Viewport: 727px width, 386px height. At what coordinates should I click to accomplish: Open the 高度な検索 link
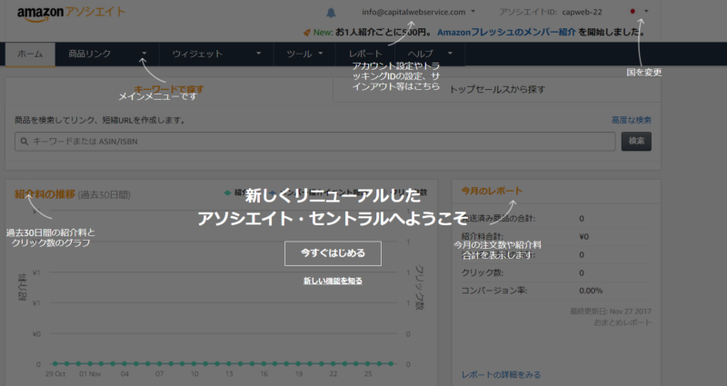point(631,120)
